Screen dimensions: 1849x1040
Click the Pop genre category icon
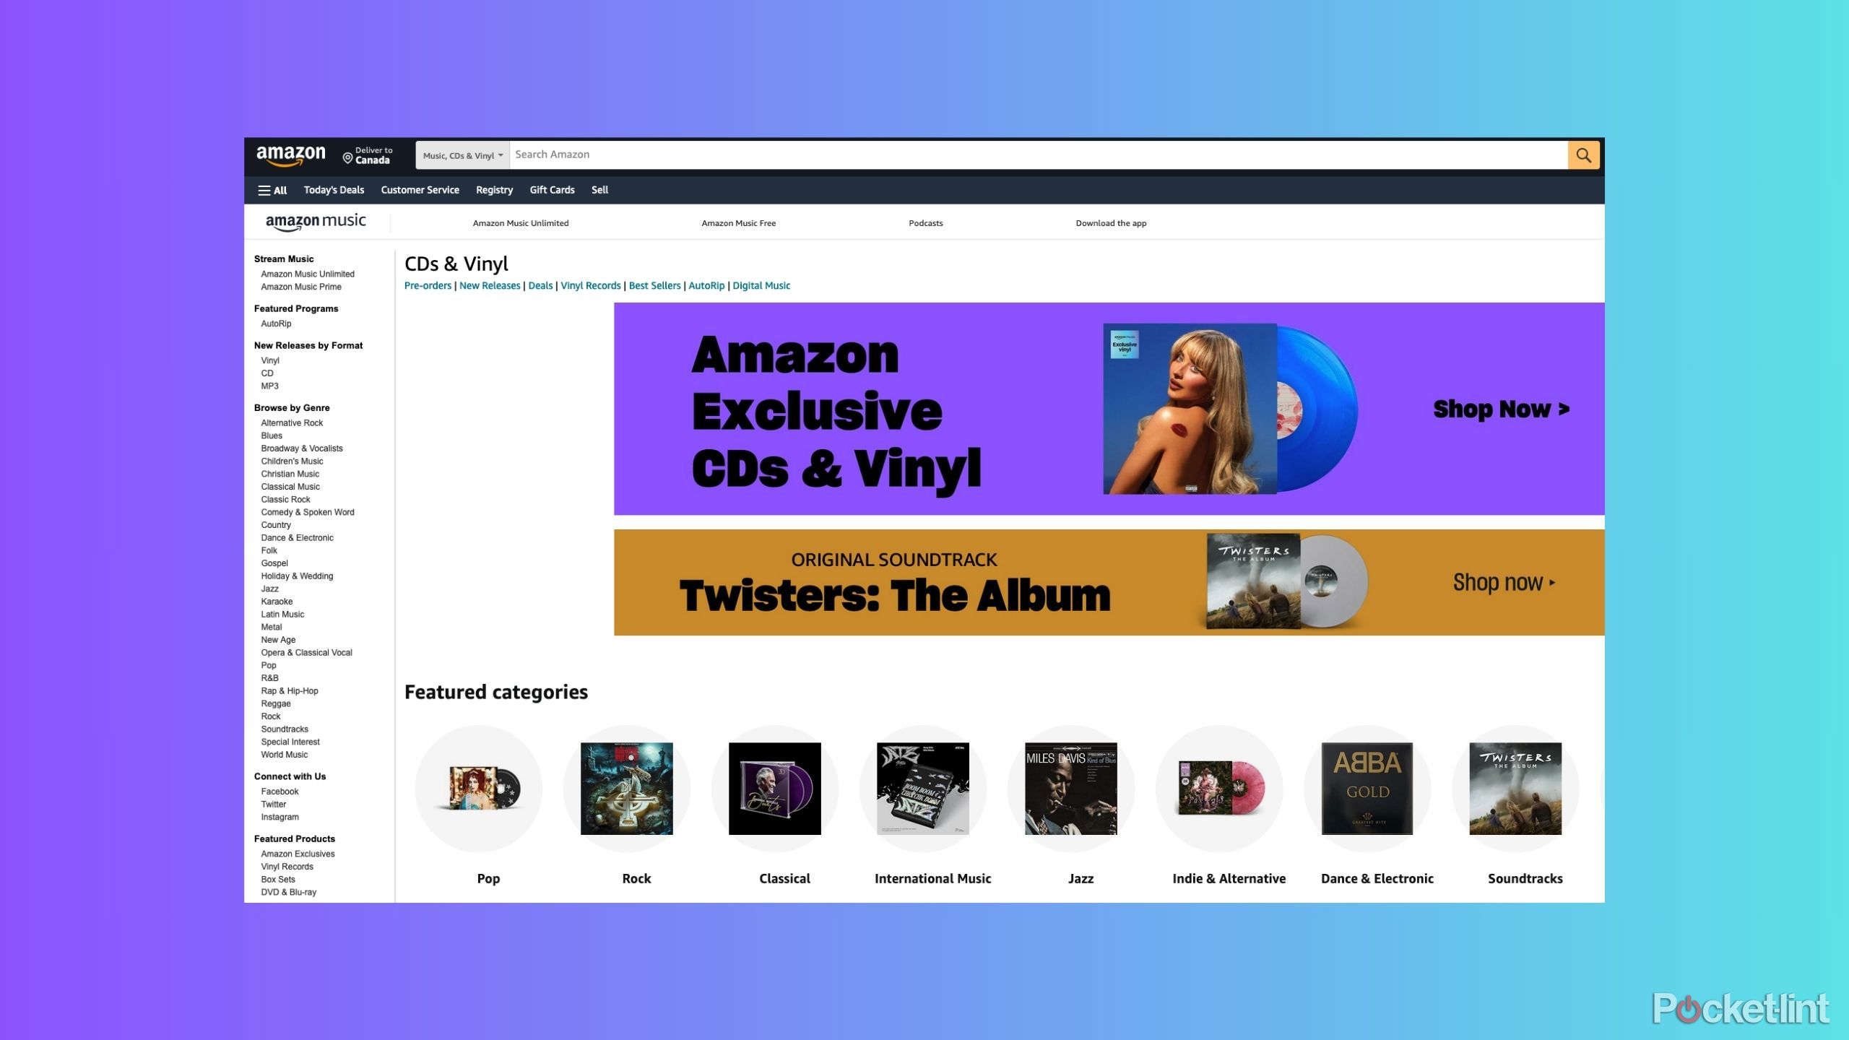click(x=488, y=787)
